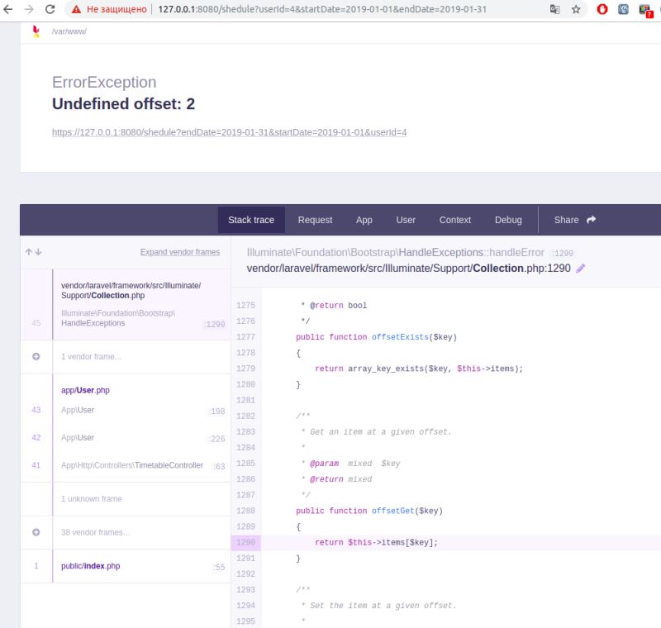Open the extension with red badge
Screen dimensions: 661x628
click(x=646, y=11)
